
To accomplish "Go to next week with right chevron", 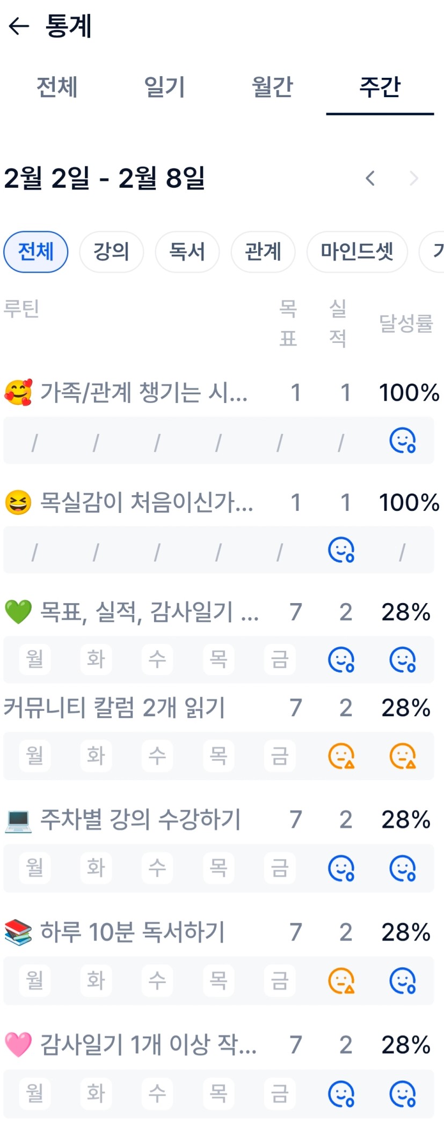I will [413, 178].
